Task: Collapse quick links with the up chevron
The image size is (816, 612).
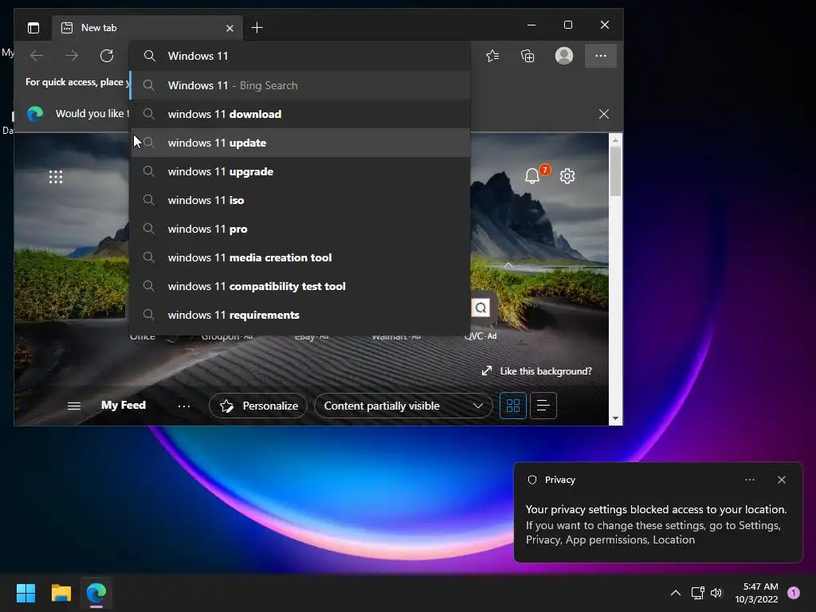Action: (508, 265)
